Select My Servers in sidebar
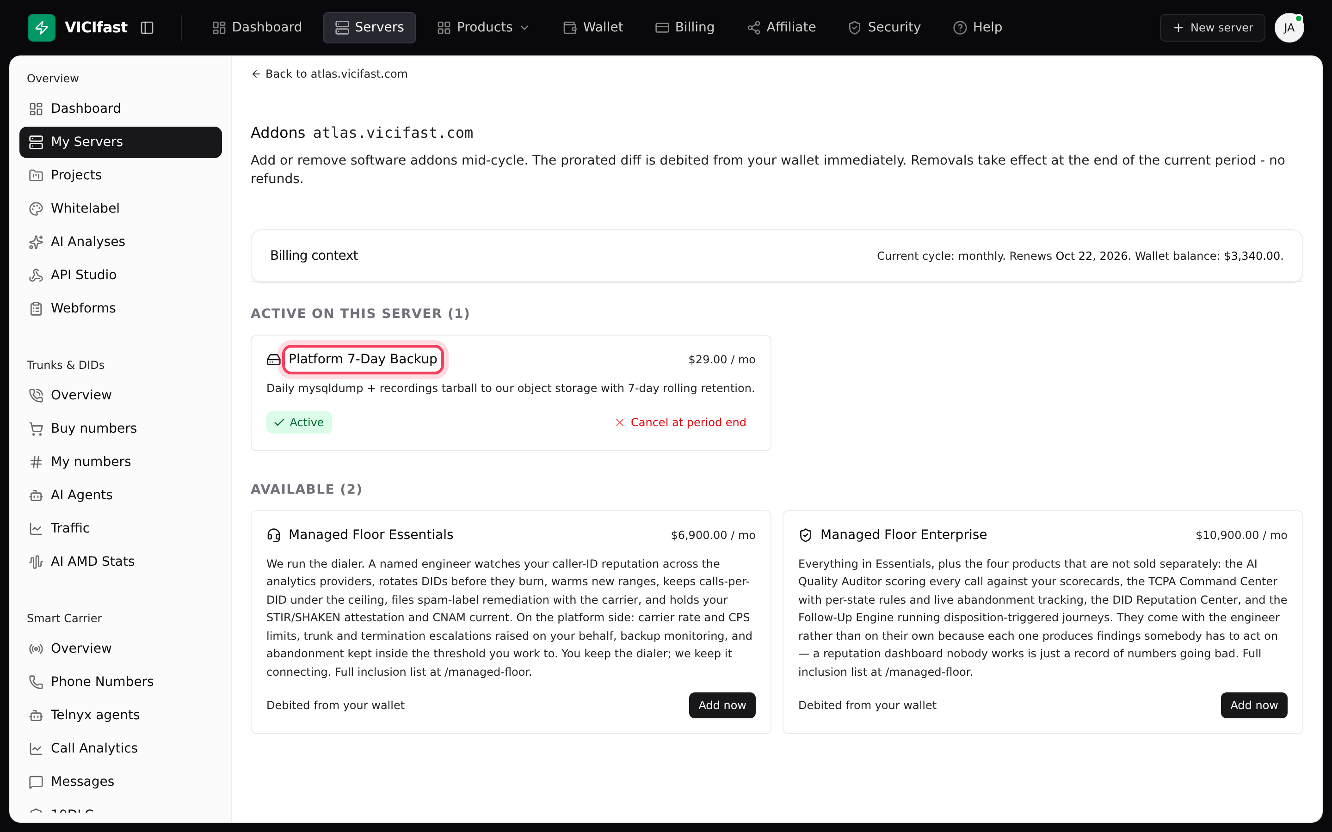The height and width of the screenshot is (832, 1332). (x=121, y=142)
